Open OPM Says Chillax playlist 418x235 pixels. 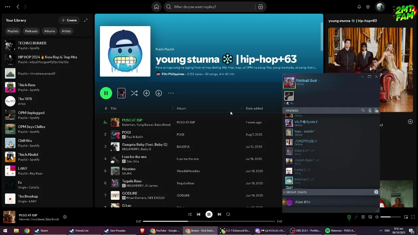pyautogui.click(x=47, y=129)
